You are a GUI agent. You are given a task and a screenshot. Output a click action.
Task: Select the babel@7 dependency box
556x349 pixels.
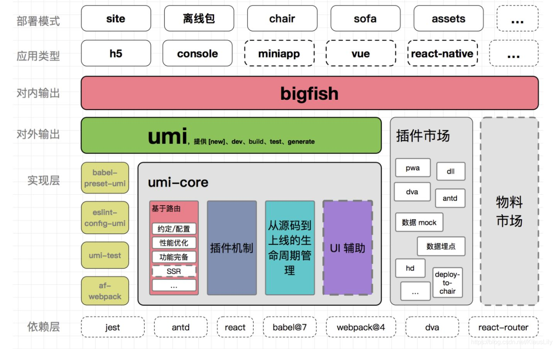point(290,327)
